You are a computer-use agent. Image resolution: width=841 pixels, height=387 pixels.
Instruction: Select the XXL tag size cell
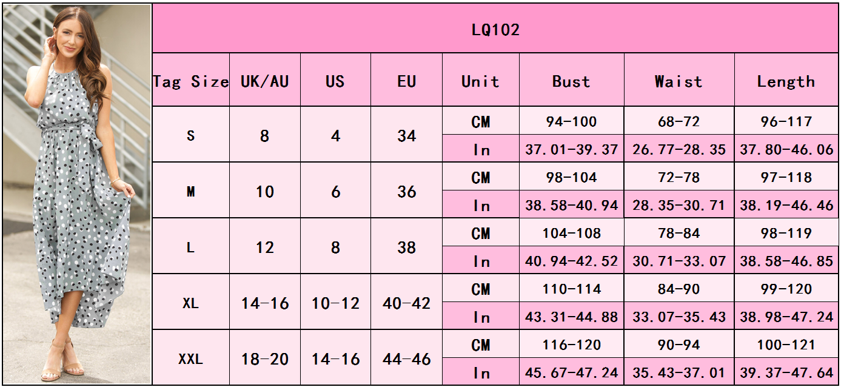[x=190, y=359]
